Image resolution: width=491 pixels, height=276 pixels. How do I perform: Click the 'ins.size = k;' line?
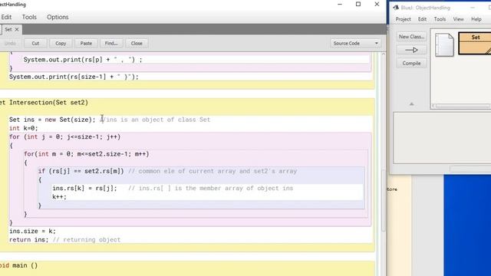(32, 231)
